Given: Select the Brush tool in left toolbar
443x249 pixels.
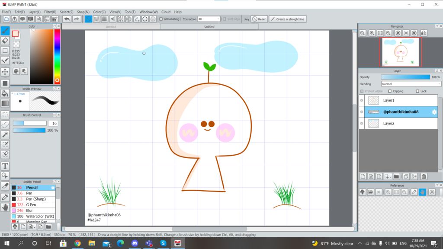Looking at the screenshot, I should pos(5,31).
